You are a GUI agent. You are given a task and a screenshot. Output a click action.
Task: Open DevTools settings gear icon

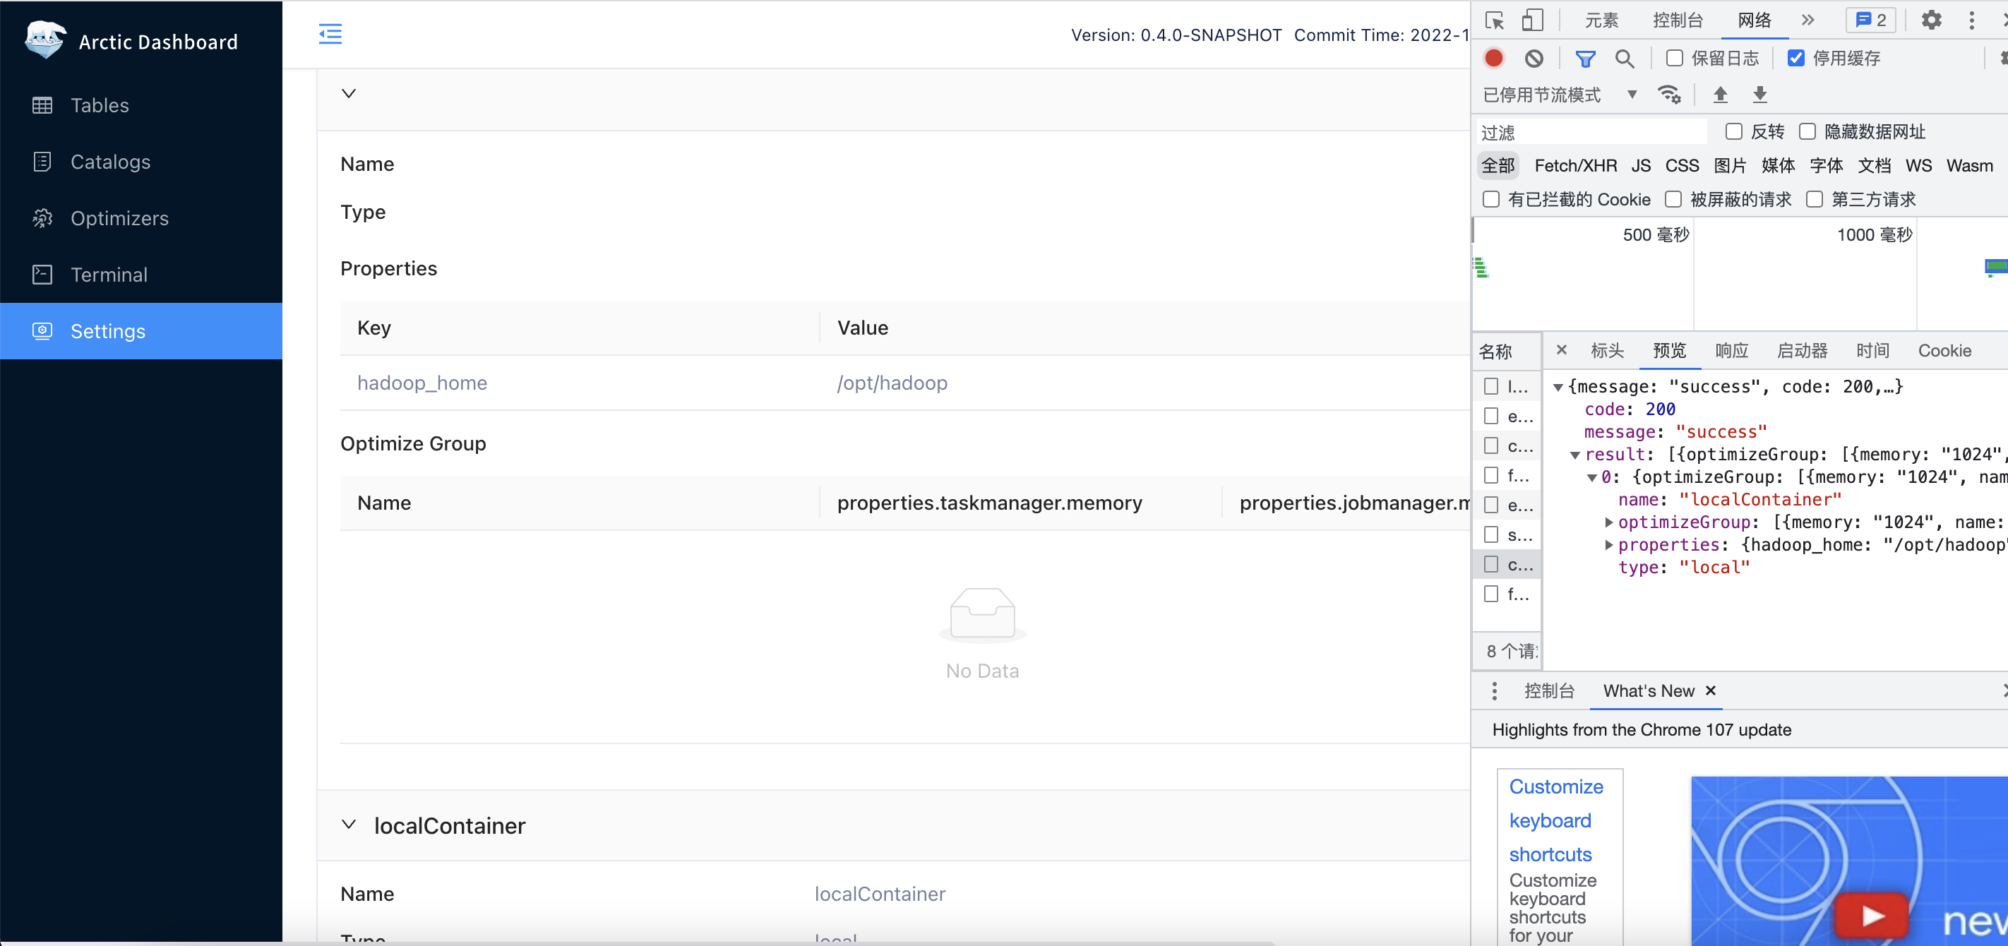(1931, 20)
